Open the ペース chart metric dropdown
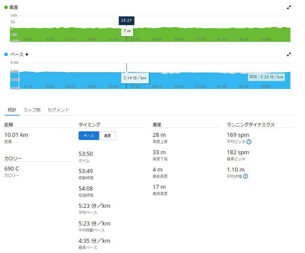This screenshot has width=305, height=253. click(x=27, y=55)
